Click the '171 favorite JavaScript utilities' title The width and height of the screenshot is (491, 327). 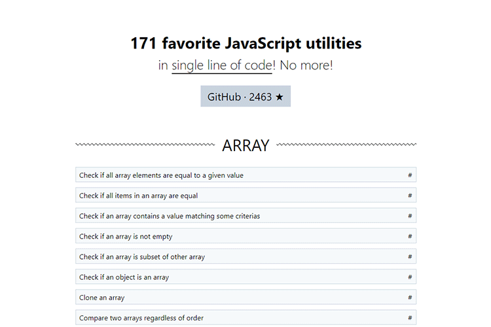coord(245,44)
